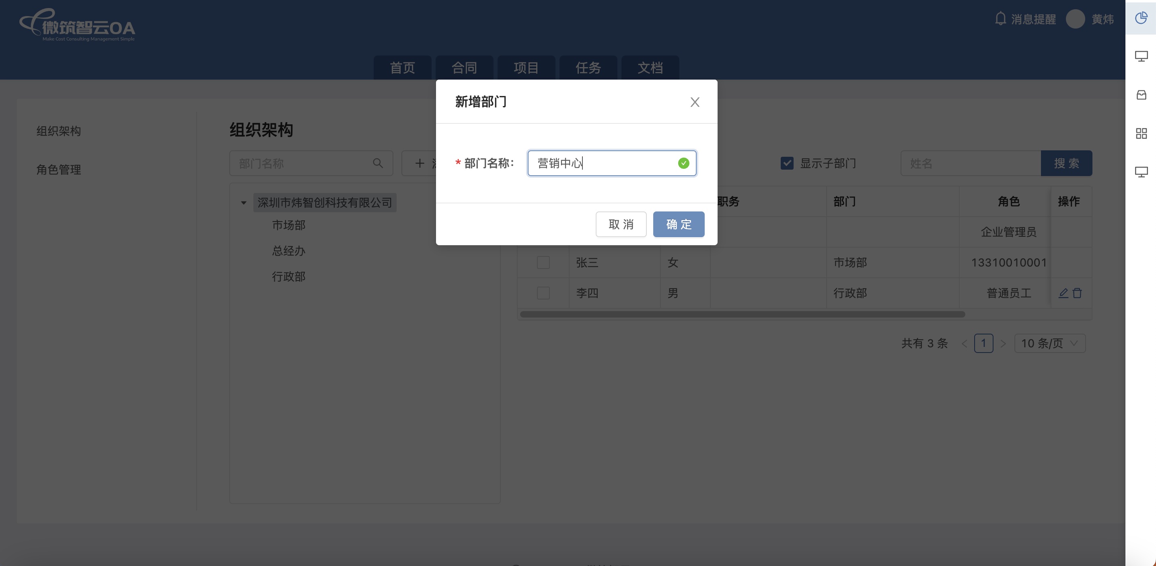
Task: Go to next page arrow in pagination
Action: tap(1004, 344)
